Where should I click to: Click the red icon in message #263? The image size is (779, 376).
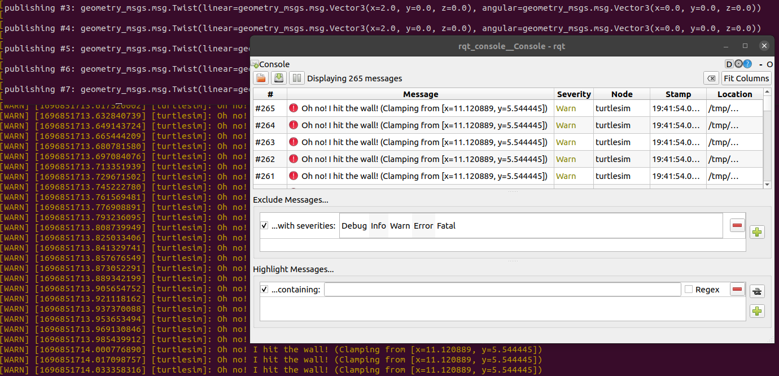[294, 142]
